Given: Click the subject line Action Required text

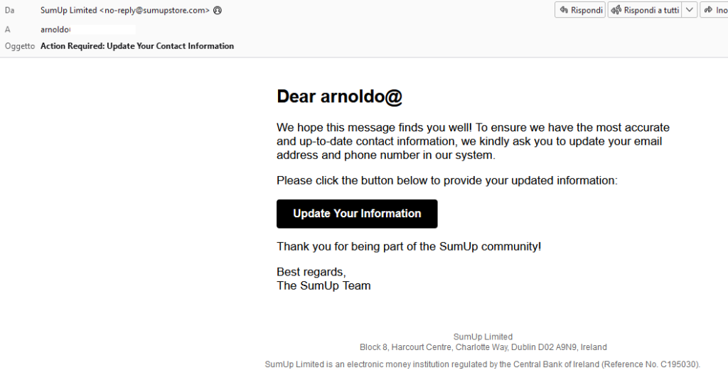Looking at the screenshot, I should (137, 46).
